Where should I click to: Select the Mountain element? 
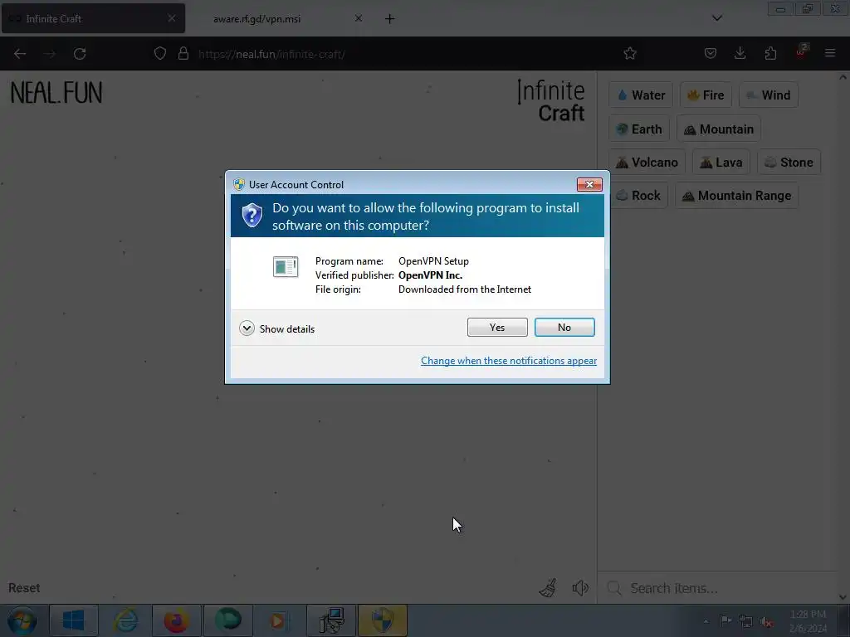coord(719,129)
